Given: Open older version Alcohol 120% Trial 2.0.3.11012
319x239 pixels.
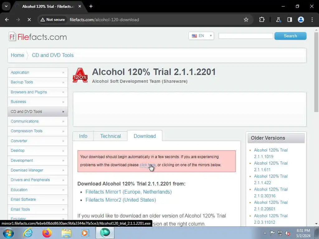Looking at the screenshot, I should point(271,219).
